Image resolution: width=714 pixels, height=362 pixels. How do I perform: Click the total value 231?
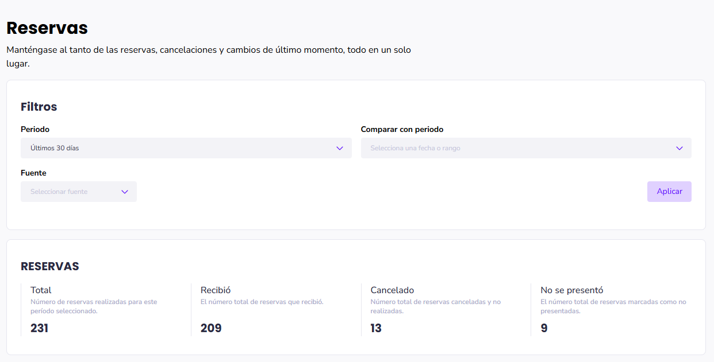[39, 328]
